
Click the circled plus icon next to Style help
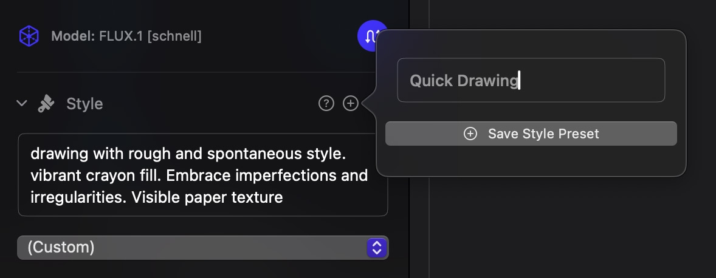coord(350,103)
